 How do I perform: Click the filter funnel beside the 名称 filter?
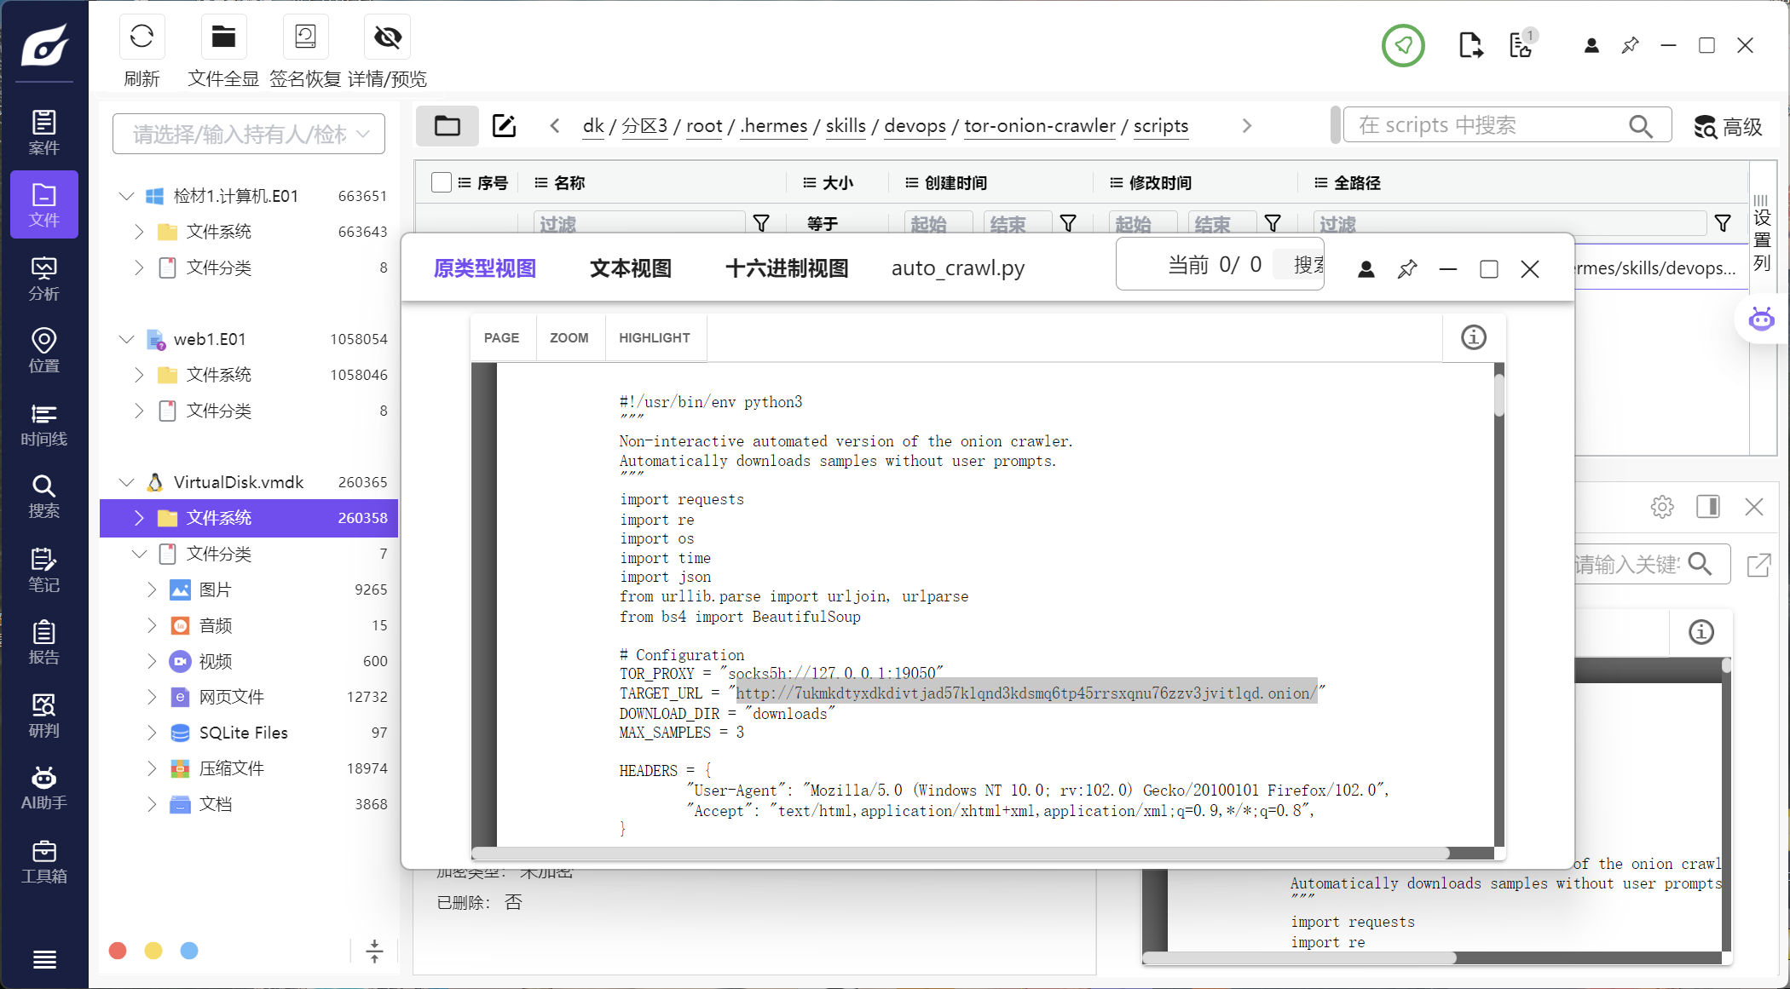click(x=761, y=223)
